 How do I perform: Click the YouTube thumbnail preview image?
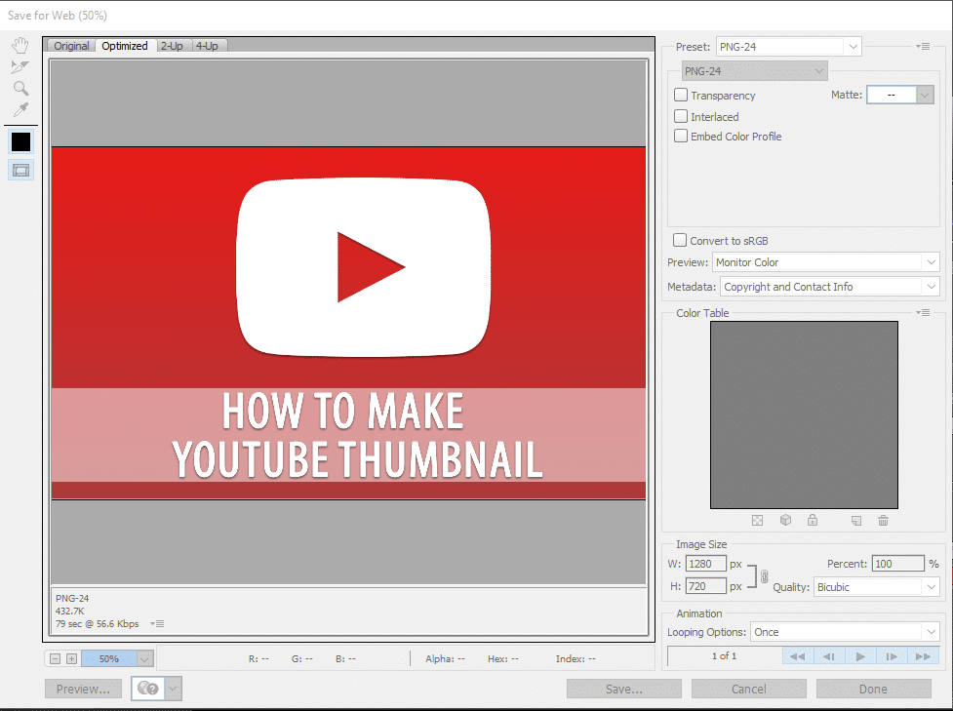[349, 323]
